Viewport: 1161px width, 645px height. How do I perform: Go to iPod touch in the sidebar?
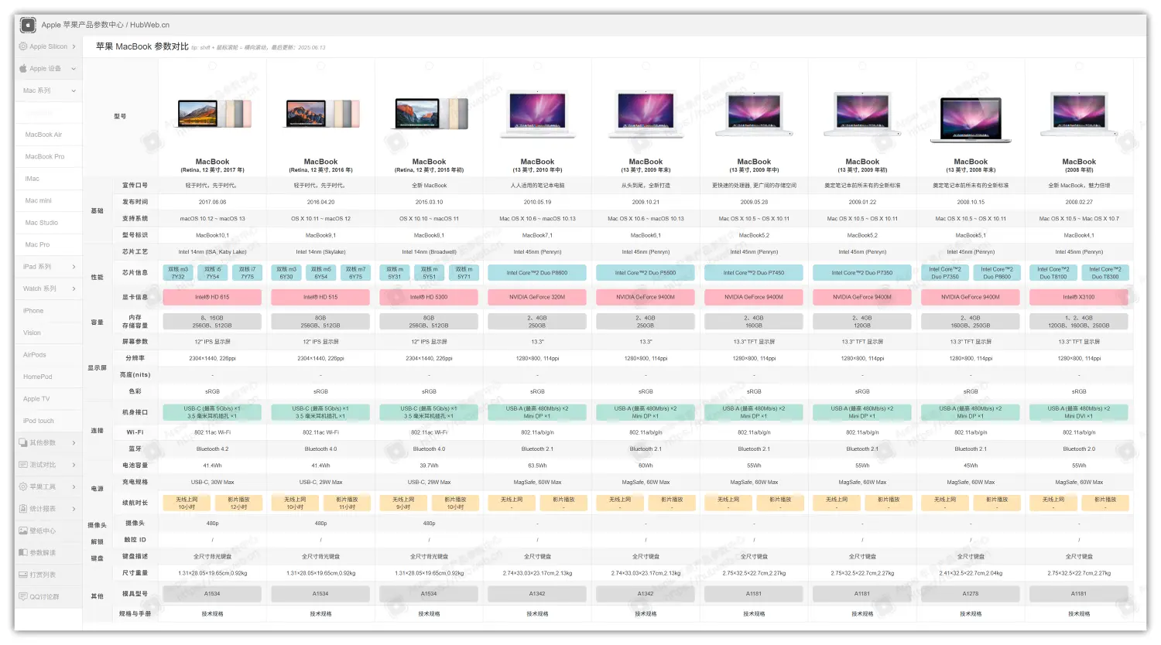point(39,421)
